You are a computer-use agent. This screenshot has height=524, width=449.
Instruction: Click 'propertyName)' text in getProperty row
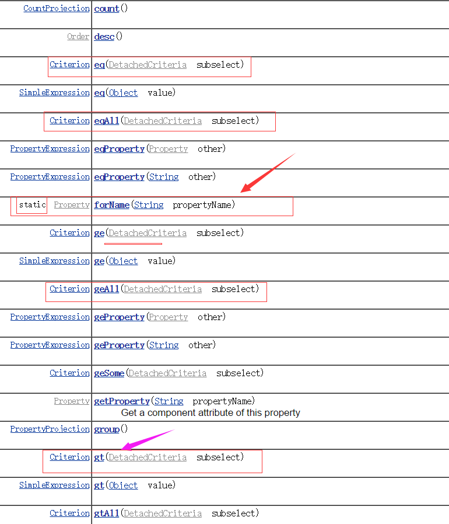click(x=224, y=401)
